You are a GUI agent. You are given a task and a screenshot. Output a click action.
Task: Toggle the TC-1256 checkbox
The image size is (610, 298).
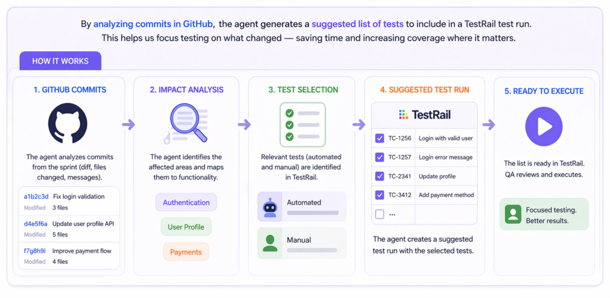click(379, 139)
